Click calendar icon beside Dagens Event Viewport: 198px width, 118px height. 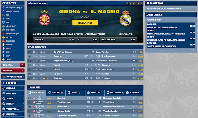coord(4,77)
